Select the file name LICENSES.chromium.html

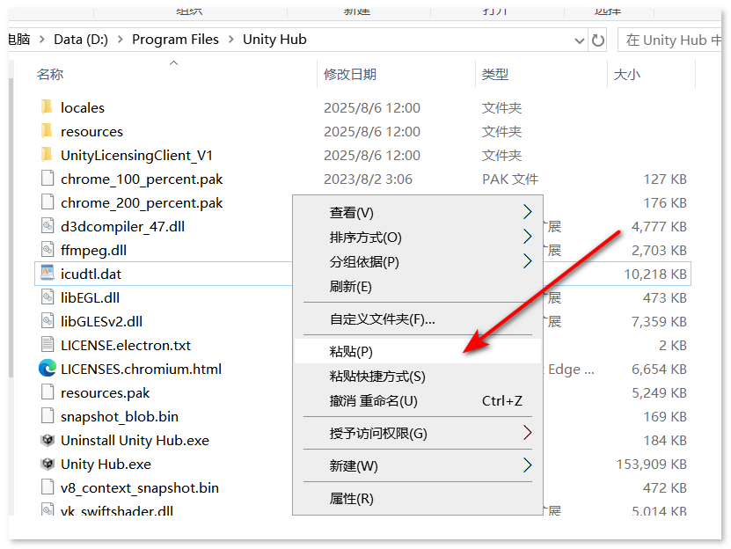click(x=142, y=369)
